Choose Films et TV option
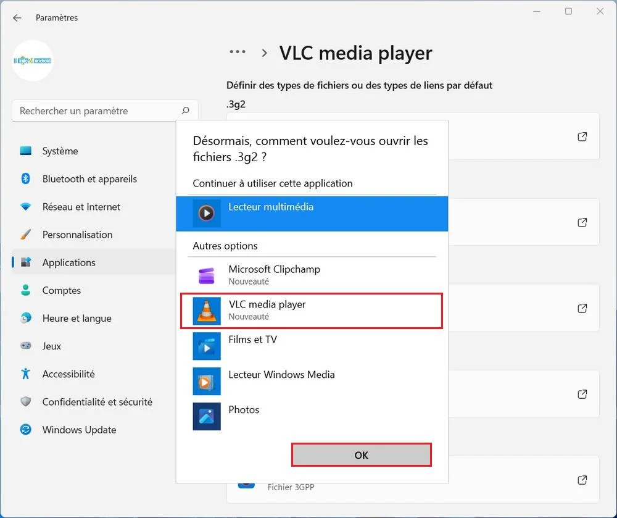The image size is (617, 518). [312, 346]
